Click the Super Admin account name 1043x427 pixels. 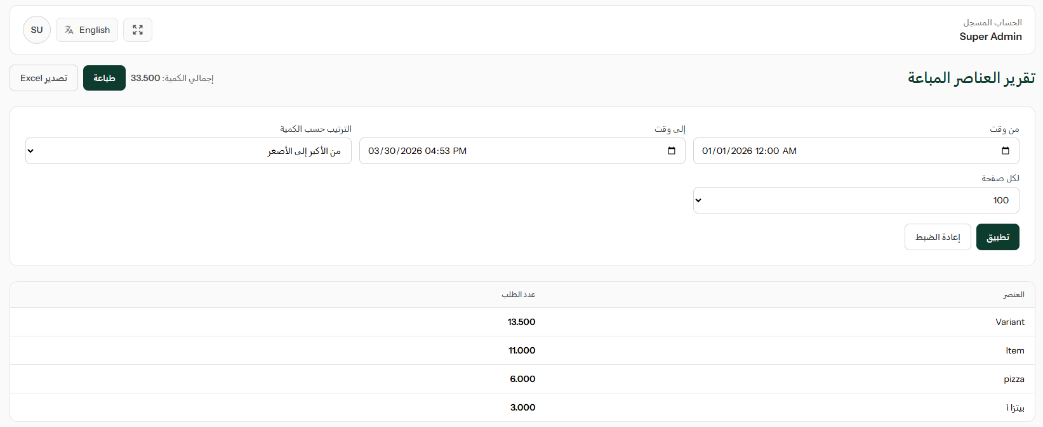[990, 37]
